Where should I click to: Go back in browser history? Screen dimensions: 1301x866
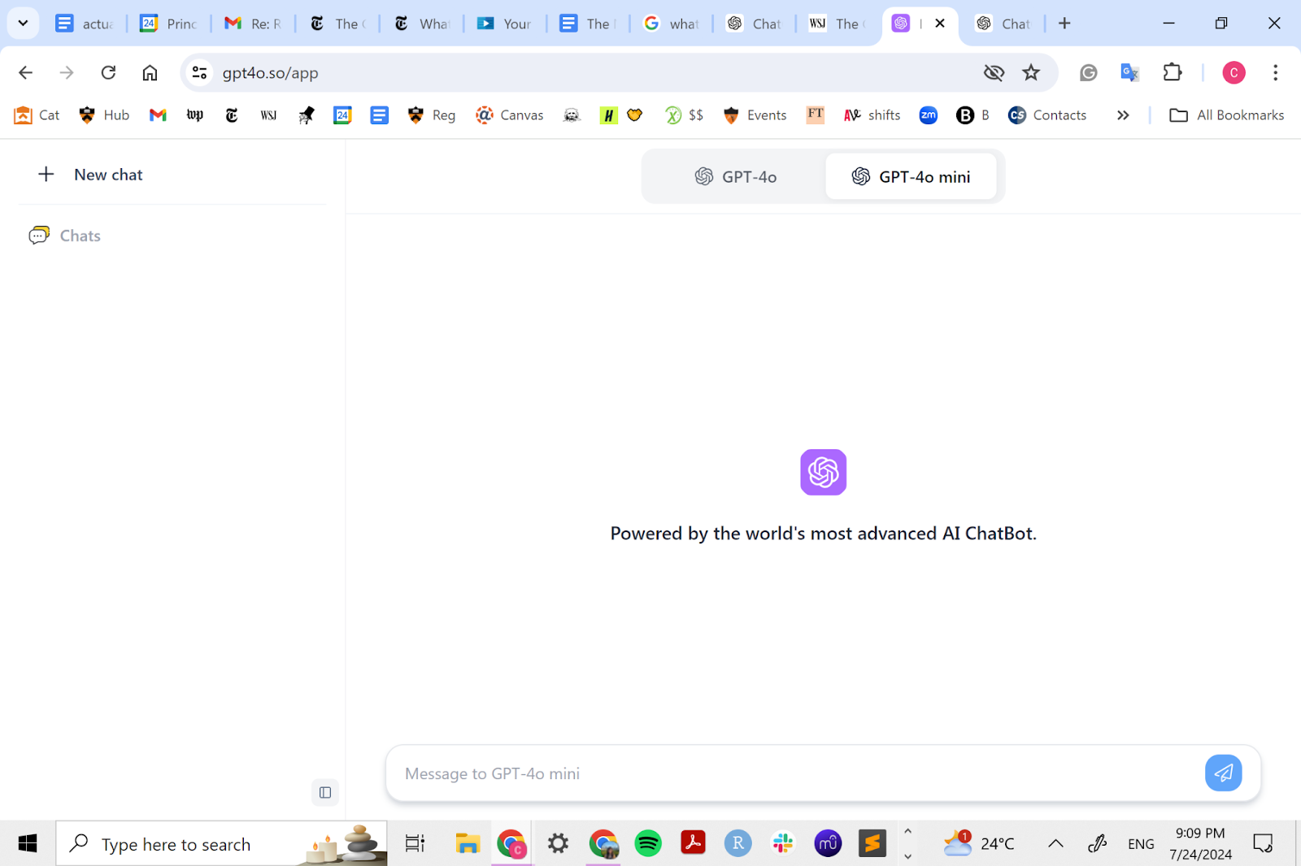click(x=26, y=72)
